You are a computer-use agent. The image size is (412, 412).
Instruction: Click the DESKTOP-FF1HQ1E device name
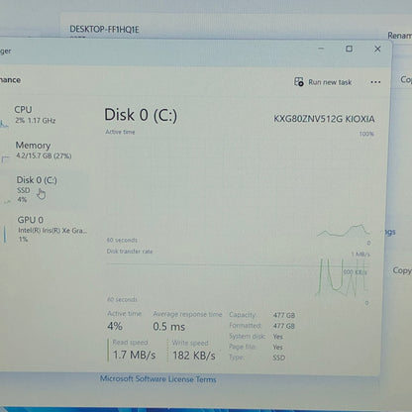[x=104, y=30]
